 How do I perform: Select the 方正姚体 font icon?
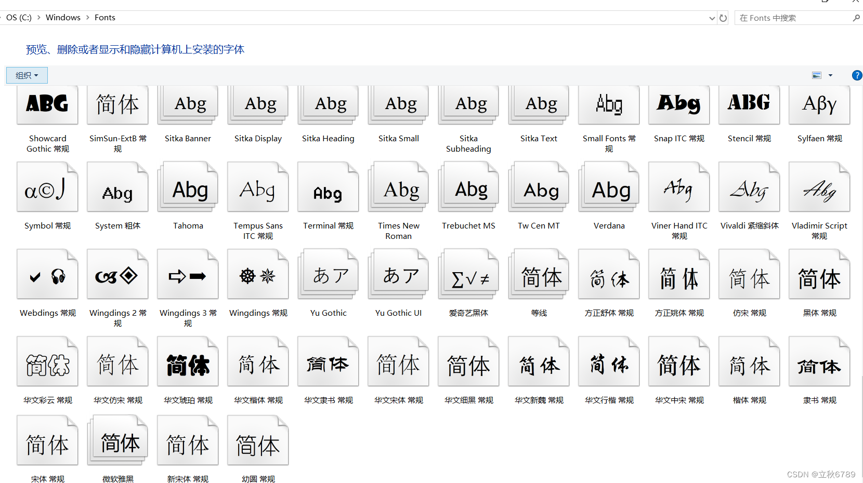pyautogui.click(x=679, y=274)
